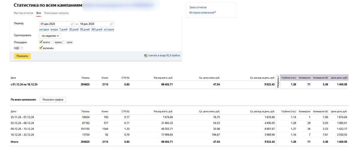
Task: Open the Заказ отчетов link
Action: (198, 8)
